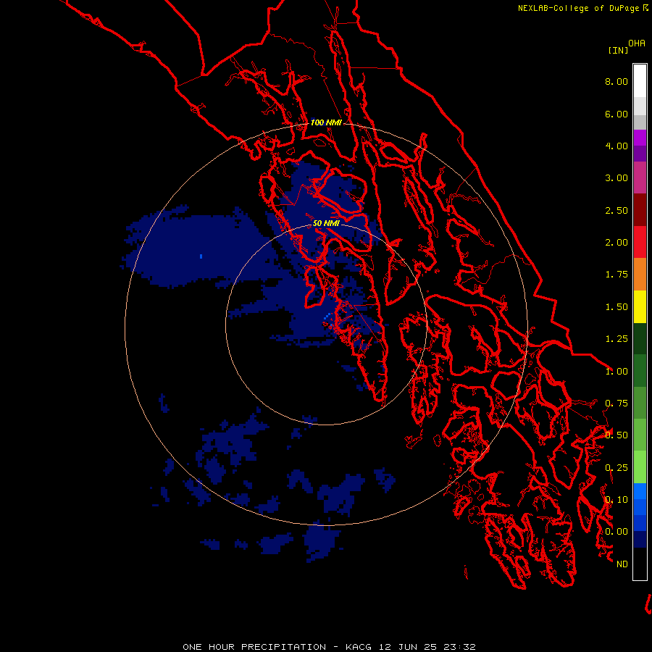Click the [IN] units label
This screenshot has width=652, height=652.
[618, 50]
